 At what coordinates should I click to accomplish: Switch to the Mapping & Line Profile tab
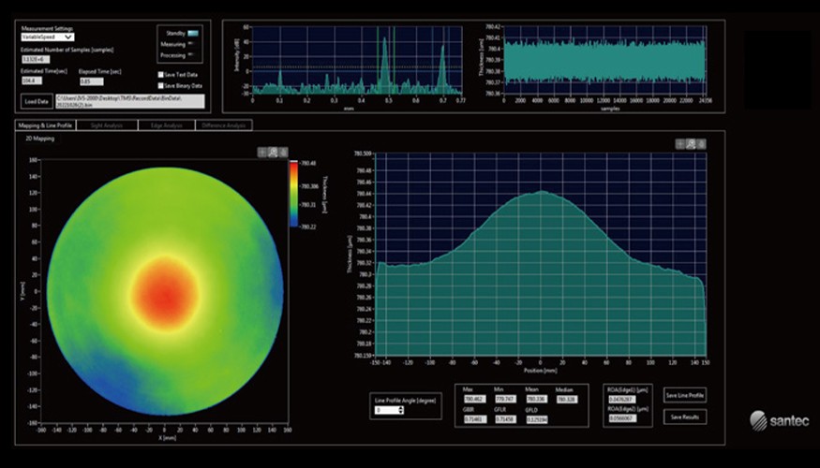(x=45, y=125)
